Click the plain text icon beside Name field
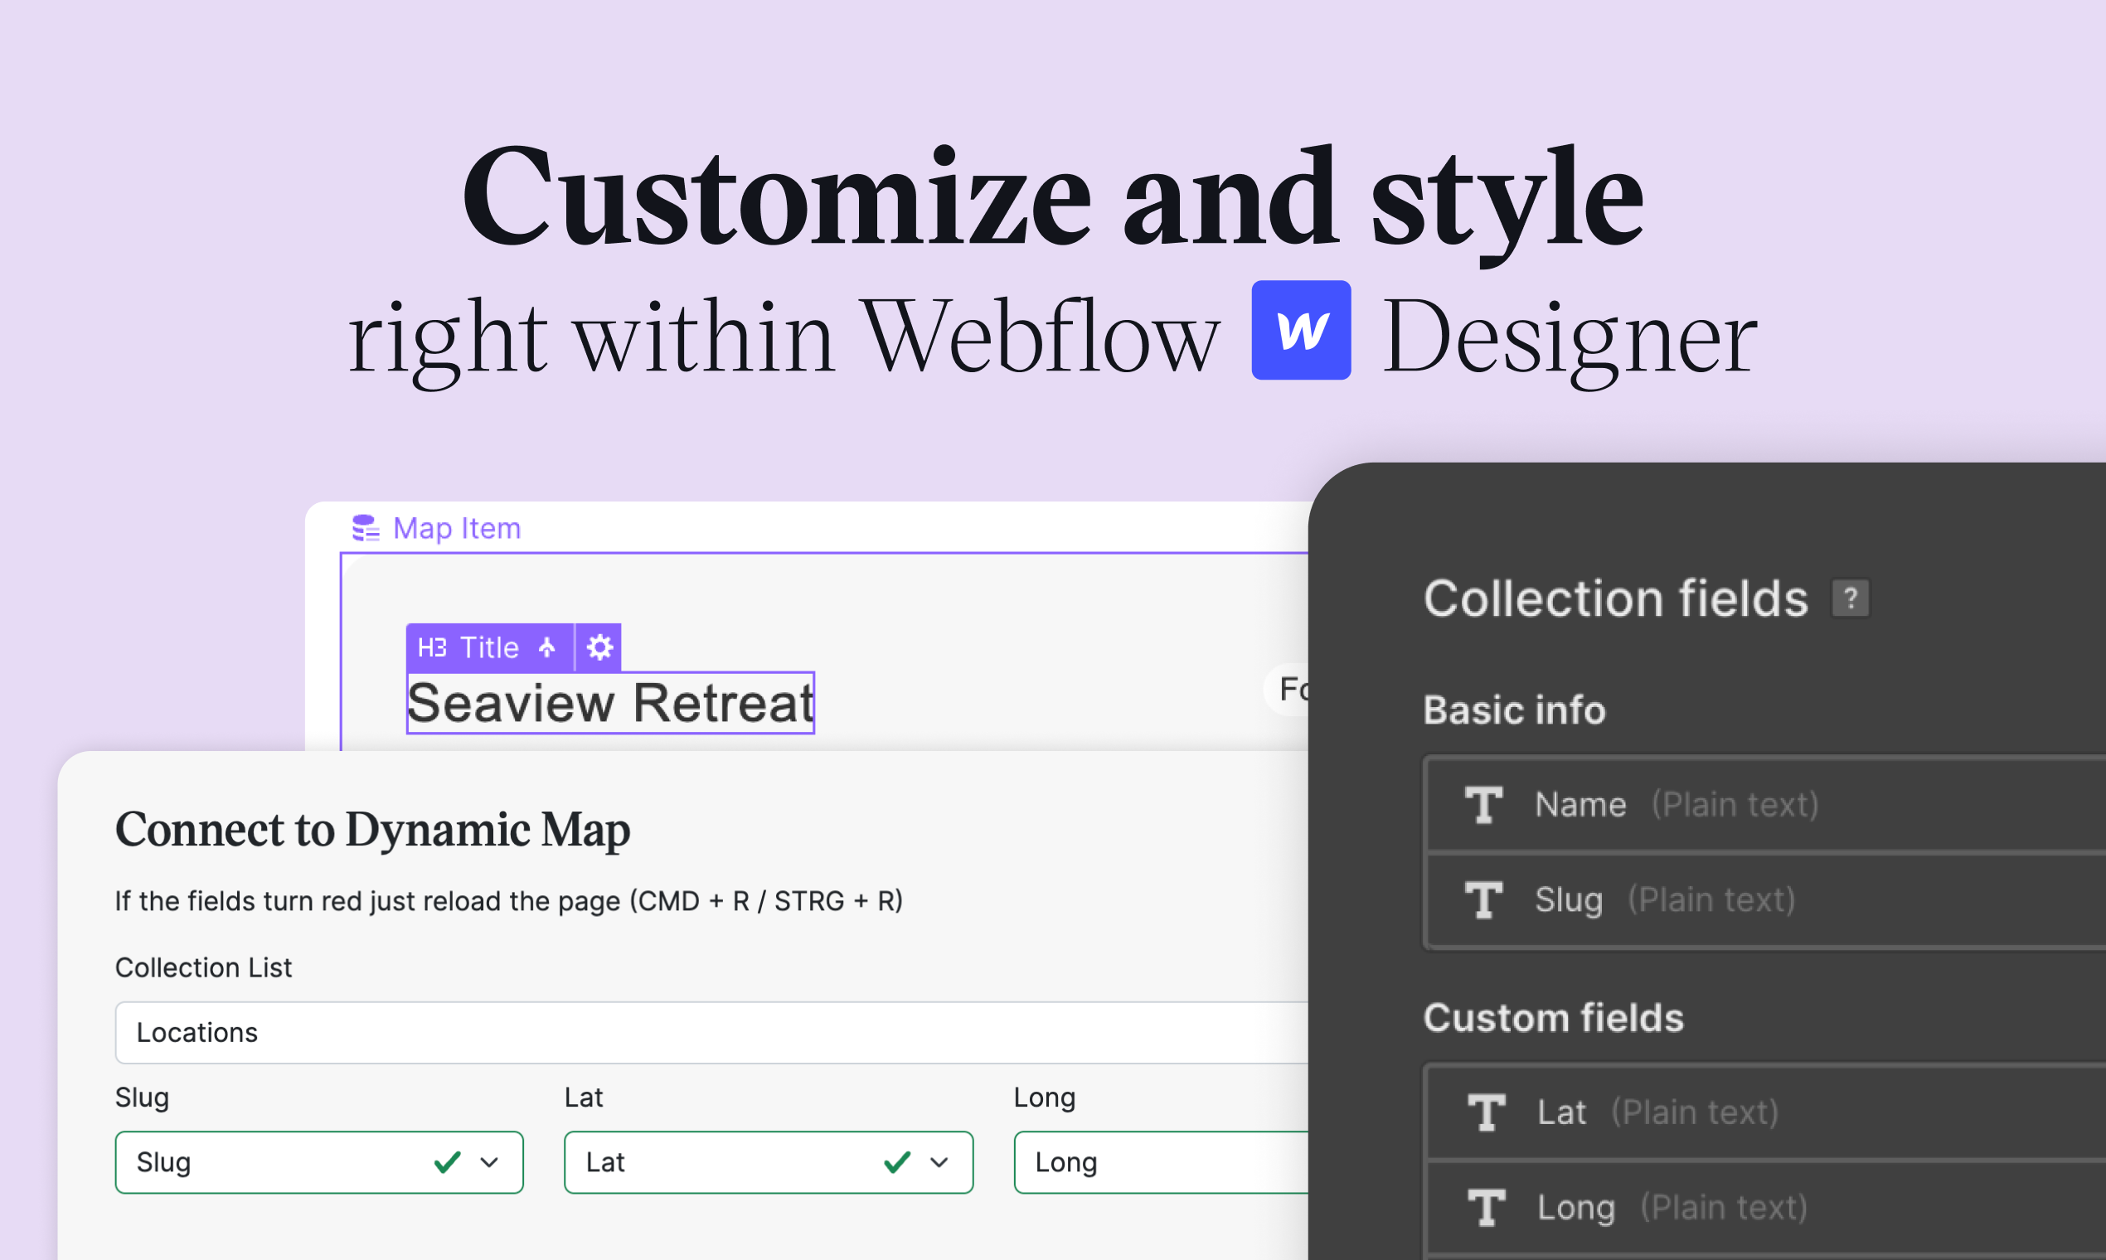The image size is (2106, 1260). click(1482, 804)
